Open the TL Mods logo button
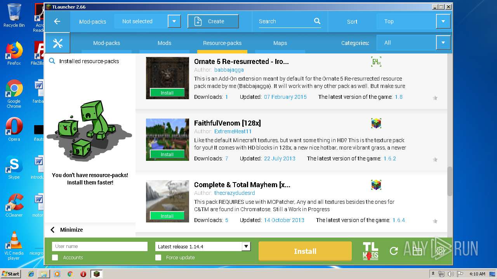This screenshot has width=497, height=279. (370, 251)
